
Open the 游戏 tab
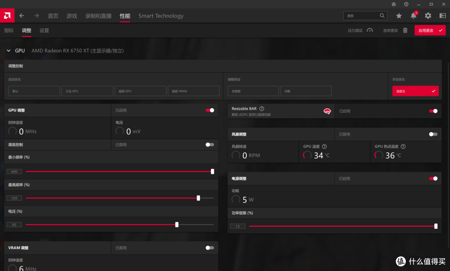(72, 16)
